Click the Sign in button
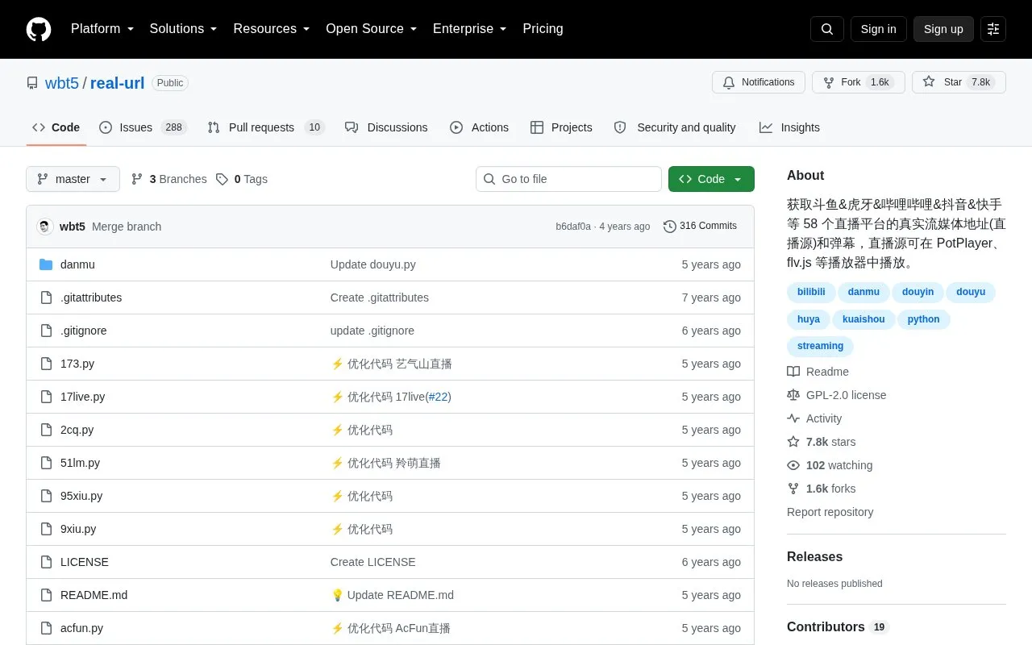The image size is (1032, 645). (878, 29)
